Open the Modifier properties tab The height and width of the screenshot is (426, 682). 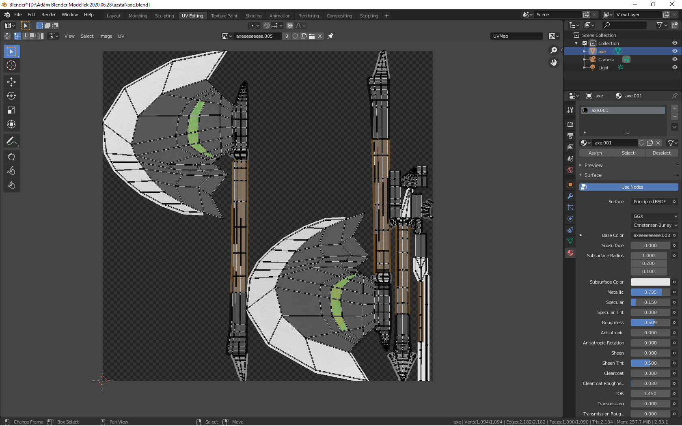click(570, 196)
